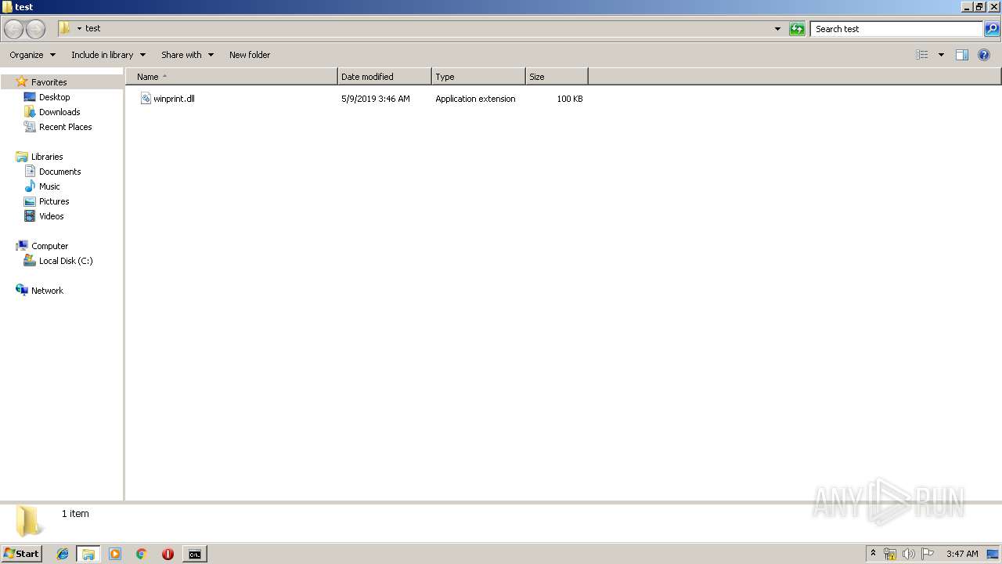This screenshot has width=1002, height=564.
Task: Select the winprint.dll file icon
Action: [x=146, y=99]
